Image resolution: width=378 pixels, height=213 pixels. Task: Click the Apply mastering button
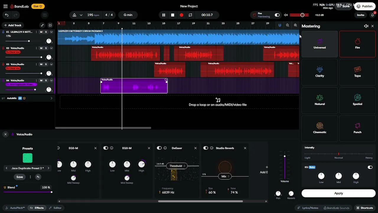[x=338, y=193]
